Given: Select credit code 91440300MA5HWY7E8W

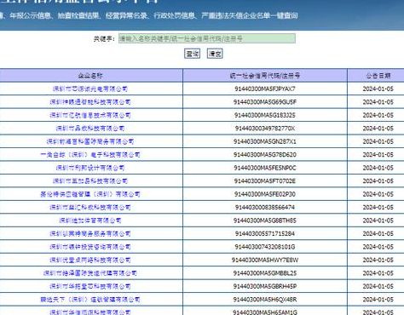Looking at the screenshot, I should click(265, 260).
